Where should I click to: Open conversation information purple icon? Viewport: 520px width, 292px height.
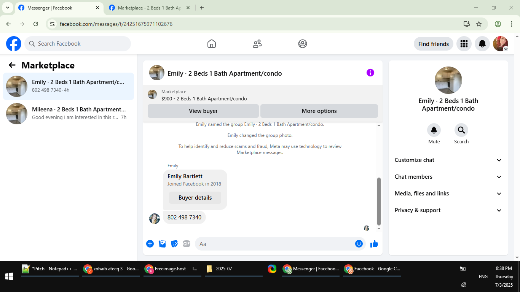point(370,73)
